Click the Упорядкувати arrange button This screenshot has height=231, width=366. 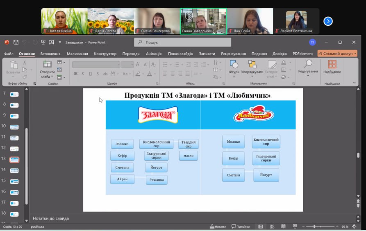pyautogui.click(x=252, y=67)
